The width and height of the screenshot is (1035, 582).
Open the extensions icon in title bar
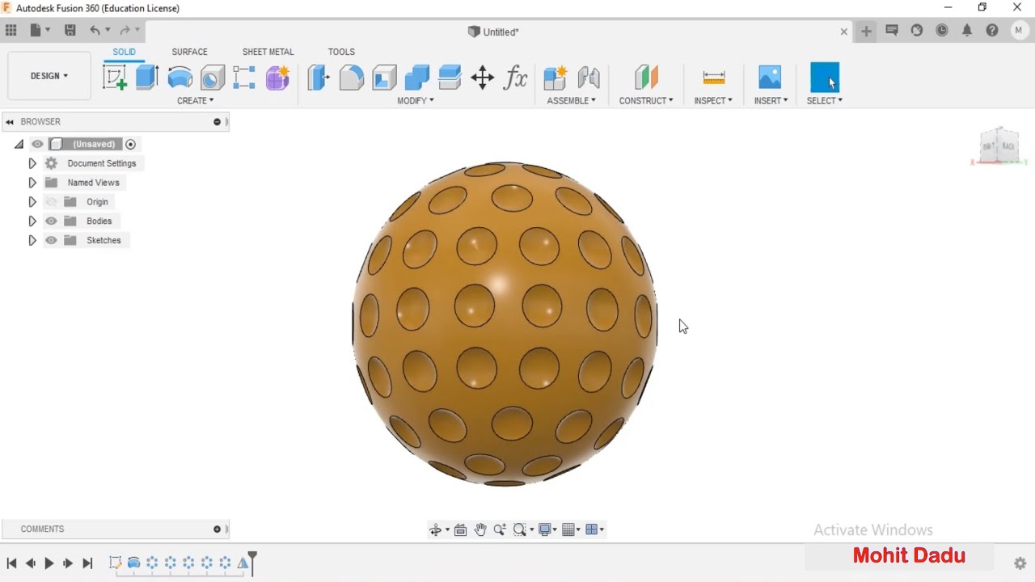pos(917,31)
